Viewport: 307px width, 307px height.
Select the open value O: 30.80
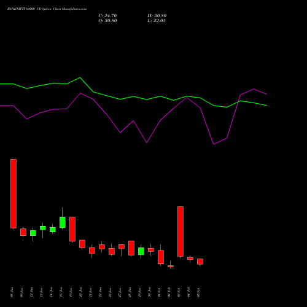(x=107, y=21)
